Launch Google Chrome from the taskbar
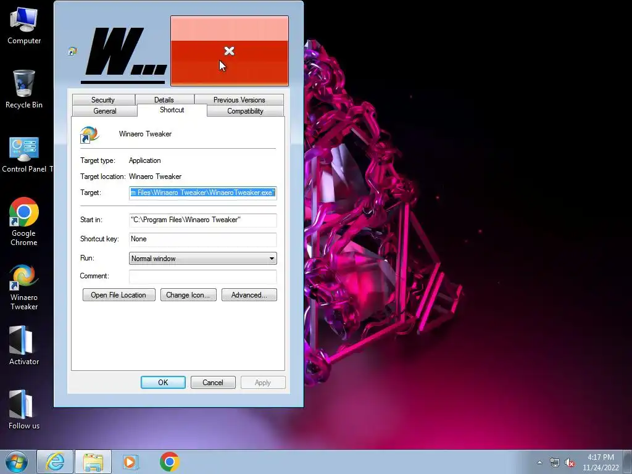The height and width of the screenshot is (474, 632). (x=169, y=462)
